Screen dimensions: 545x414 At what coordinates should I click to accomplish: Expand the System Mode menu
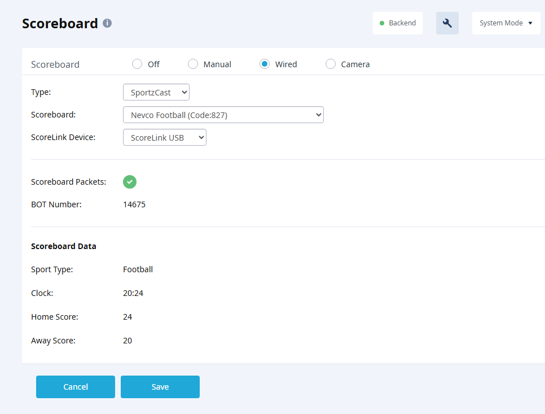(506, 23)
